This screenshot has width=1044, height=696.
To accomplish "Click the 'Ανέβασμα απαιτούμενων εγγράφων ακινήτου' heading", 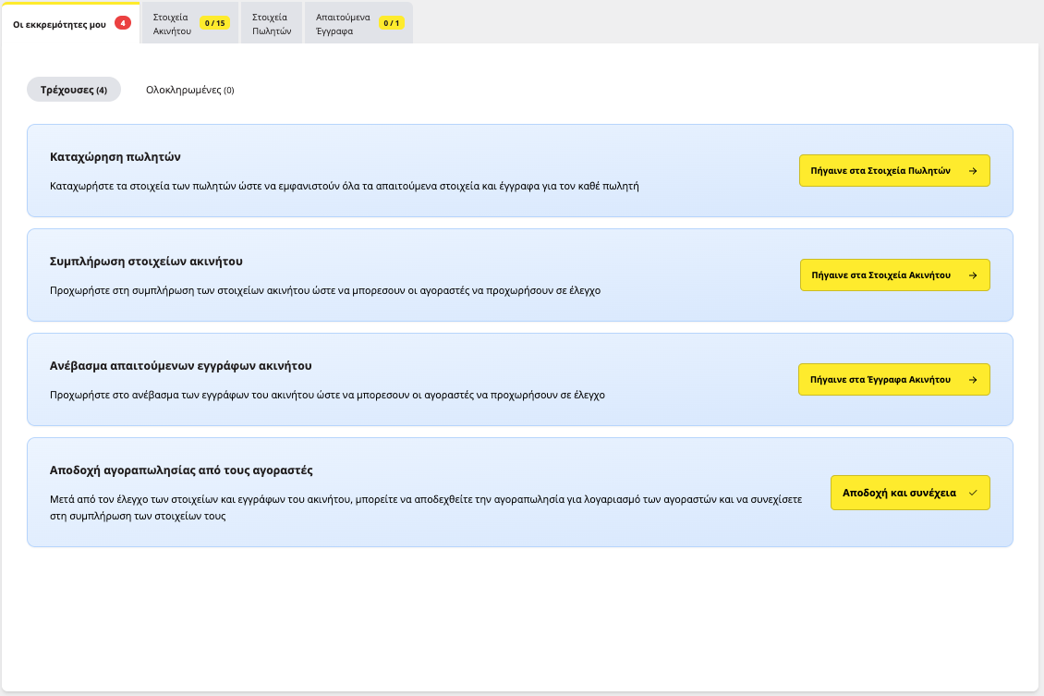I will (180, 366).
